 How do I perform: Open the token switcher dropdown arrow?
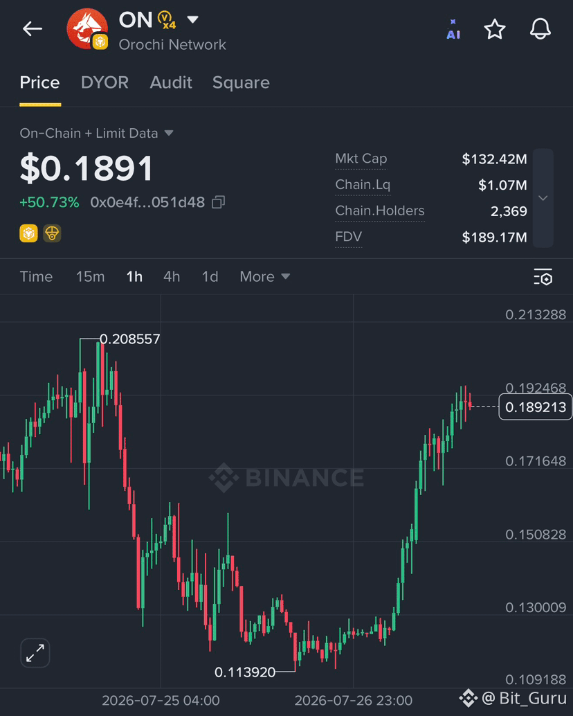pos(192,19)
